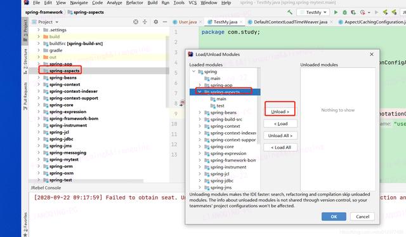
Task: Select spring-build-src in Loaded modules
Action: (226, 119)
